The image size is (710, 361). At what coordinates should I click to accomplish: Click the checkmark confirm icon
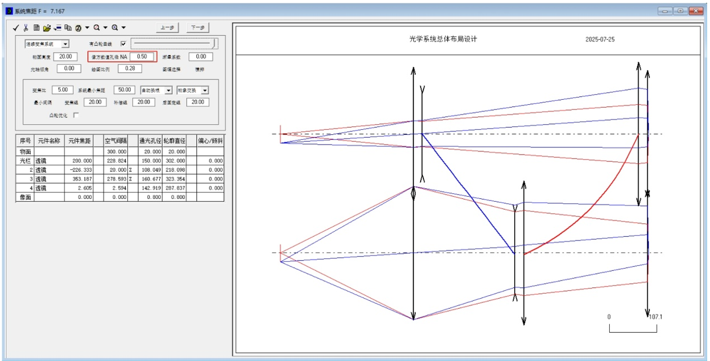tap(16, 27)
